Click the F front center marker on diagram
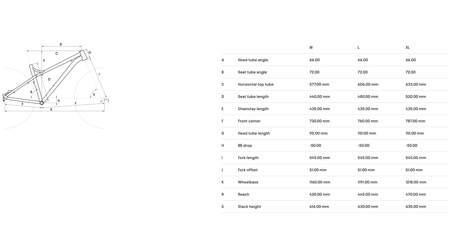The width and height of the screenshot is (452, 251). (76, 103)
